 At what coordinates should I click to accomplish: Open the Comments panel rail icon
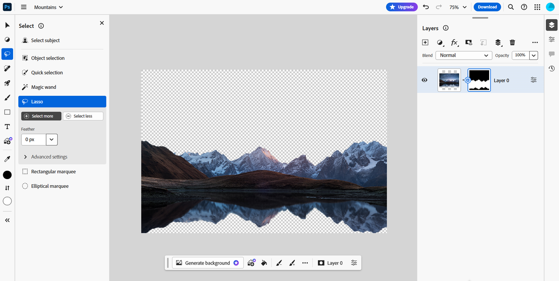552,54
